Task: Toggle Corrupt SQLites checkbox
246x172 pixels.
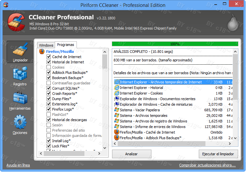Action: click(49, 88)
